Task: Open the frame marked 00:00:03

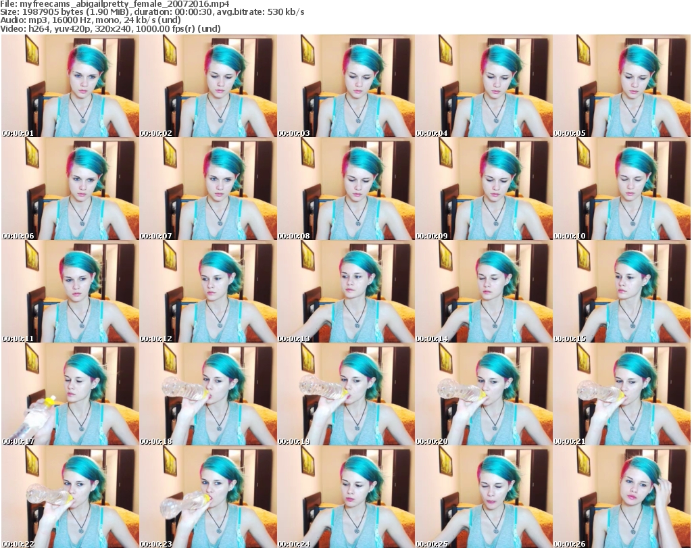Action: tap(346, 86)
